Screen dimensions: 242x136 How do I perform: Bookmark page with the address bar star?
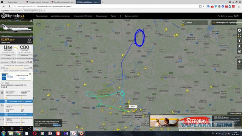coord(203,6)
